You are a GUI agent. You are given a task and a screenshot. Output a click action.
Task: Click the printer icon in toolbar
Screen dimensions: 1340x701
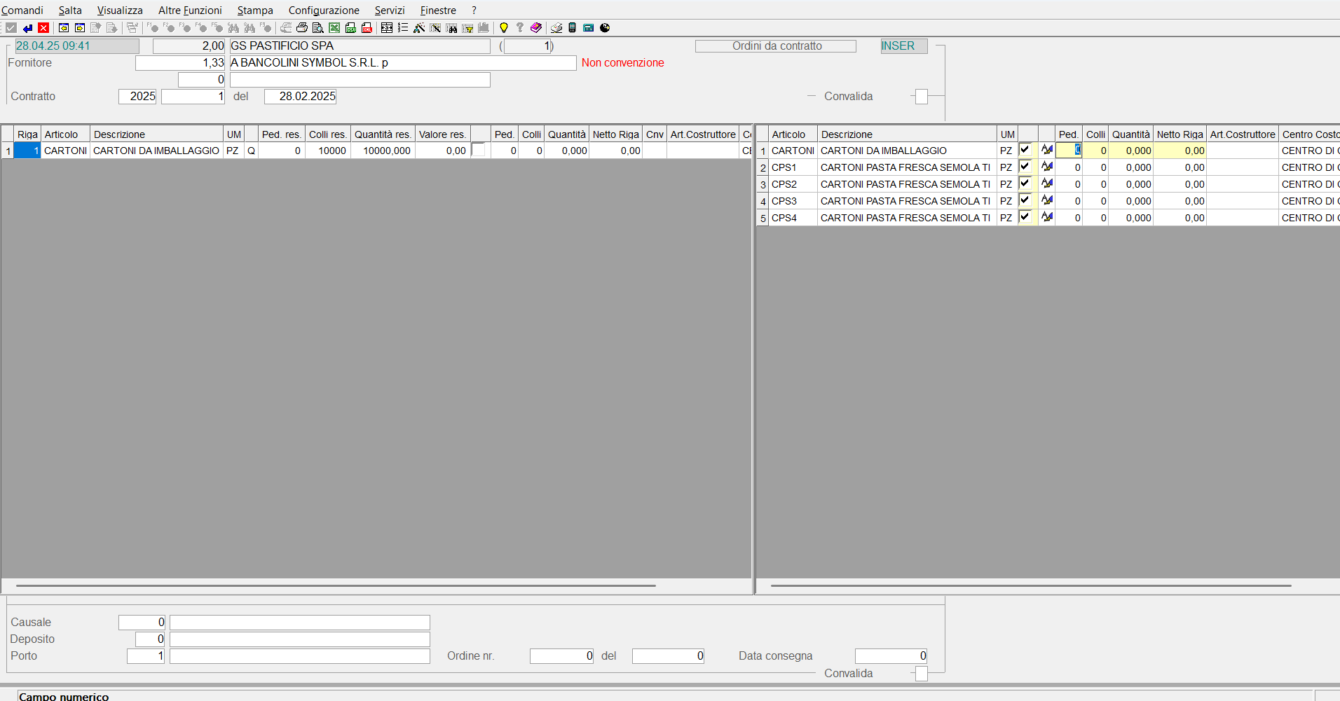(301, 28)
